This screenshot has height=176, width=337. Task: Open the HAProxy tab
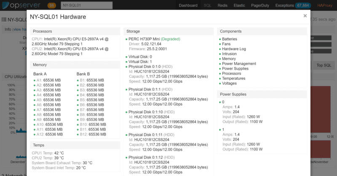coord(325,5)
